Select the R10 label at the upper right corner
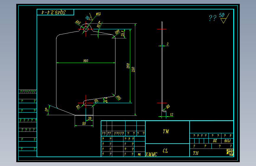This screenshot has width=256, height=166. click(117, 32)
